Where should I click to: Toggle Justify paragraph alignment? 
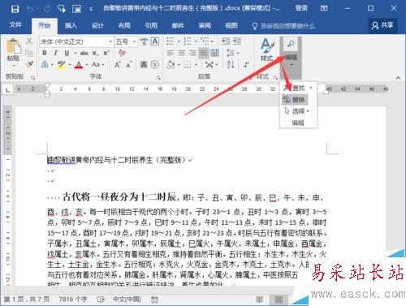click(x=204, y=53)
